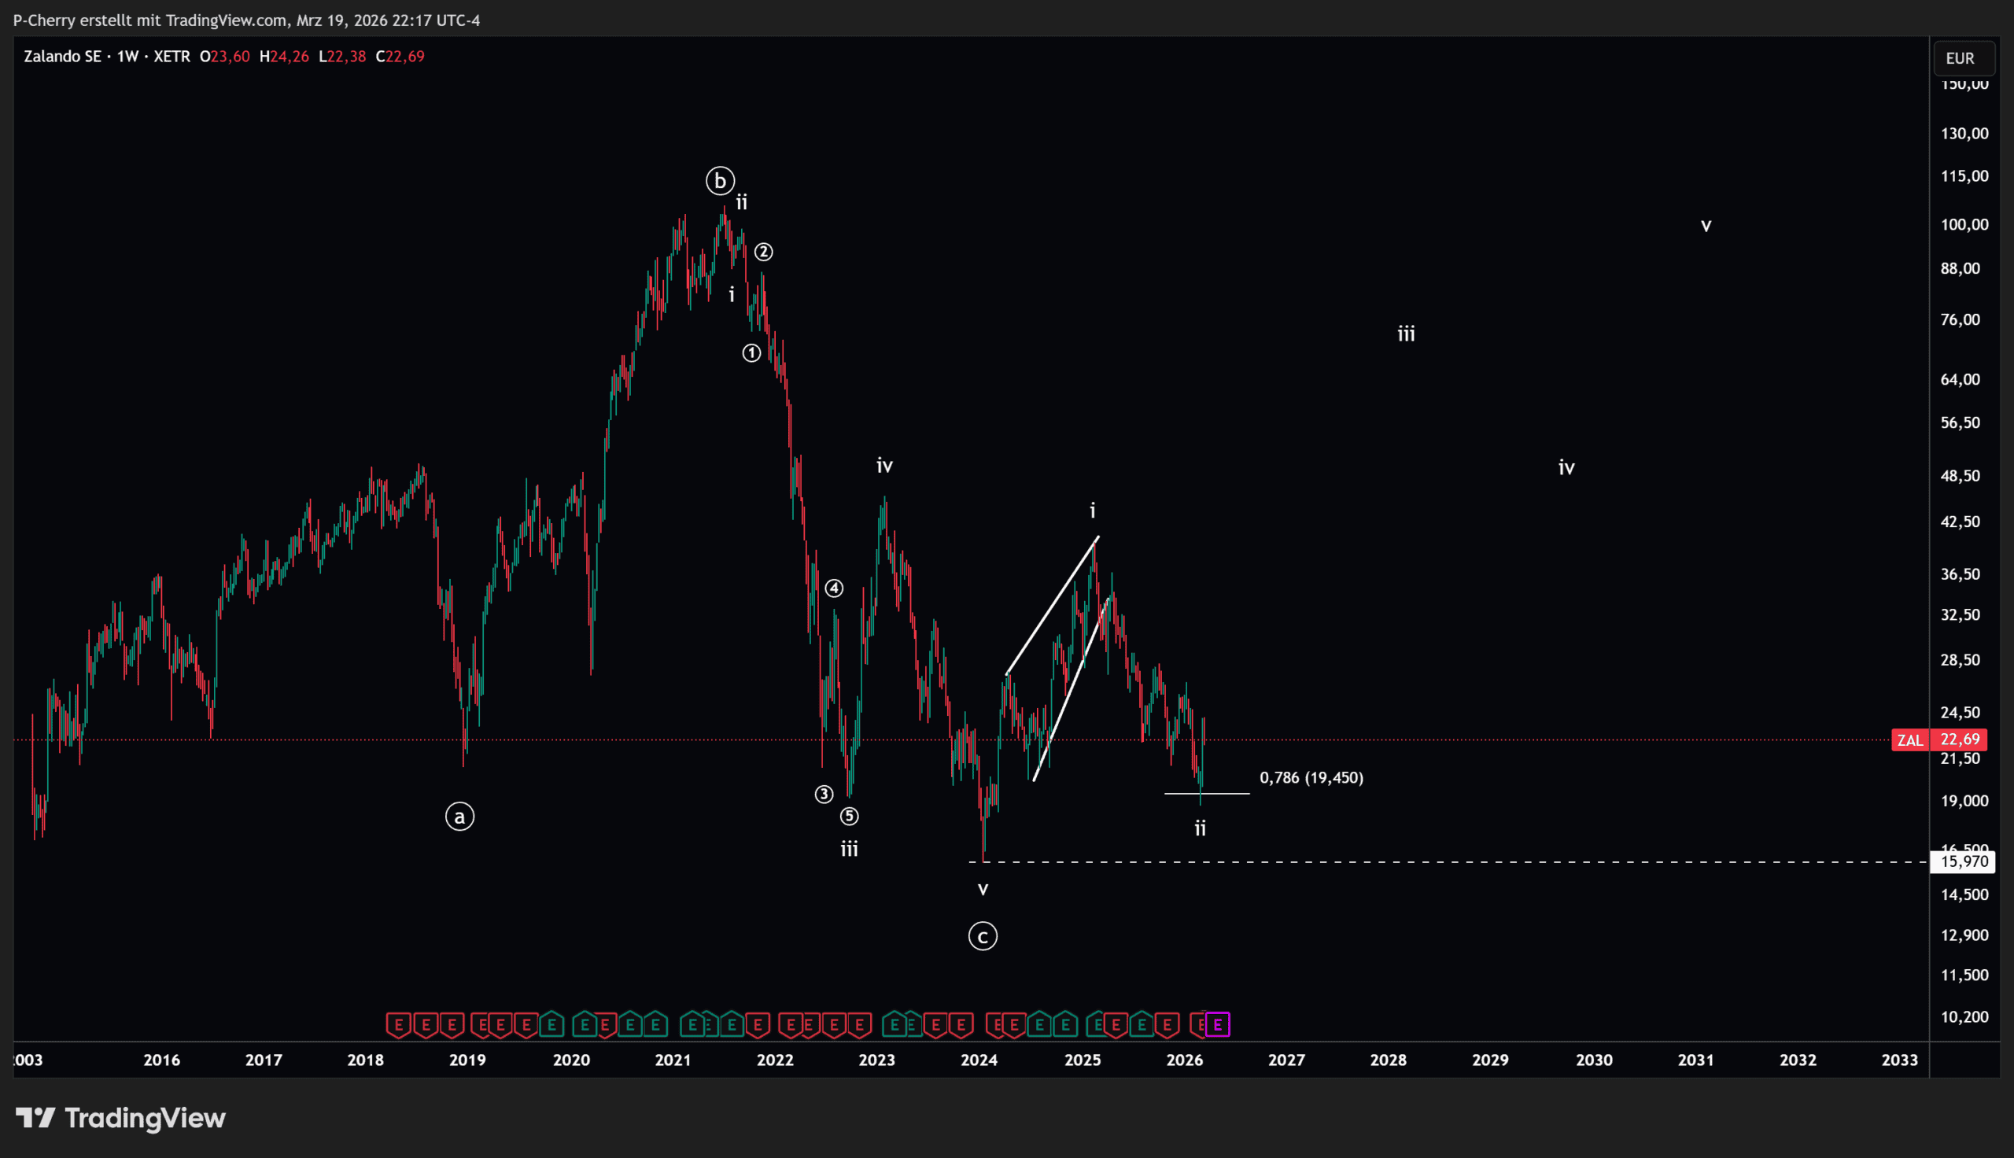2014x1158 pixels.
Task: Click the TradingView logo
Action: click(121, 1117)
